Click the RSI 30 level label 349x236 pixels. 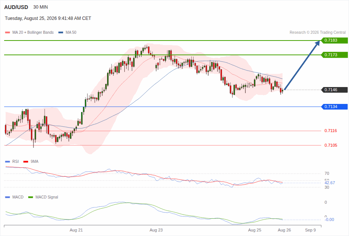coord(327,187)
